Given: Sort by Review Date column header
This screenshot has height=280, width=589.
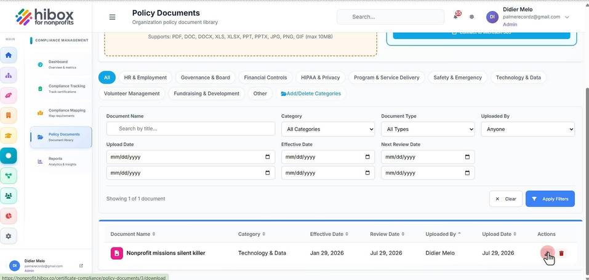Looking at the screenshot, I should coord(387,234).
